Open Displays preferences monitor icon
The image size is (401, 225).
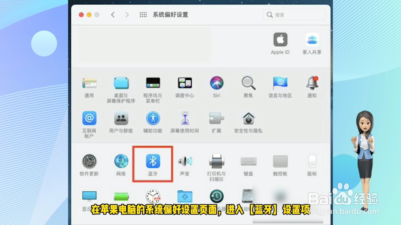coord(89,196)
